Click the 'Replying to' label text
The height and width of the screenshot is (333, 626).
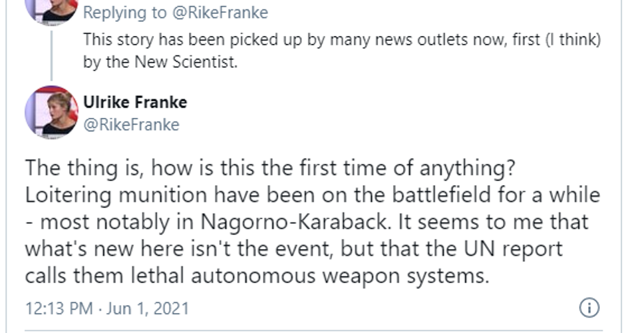coord(125,13)
